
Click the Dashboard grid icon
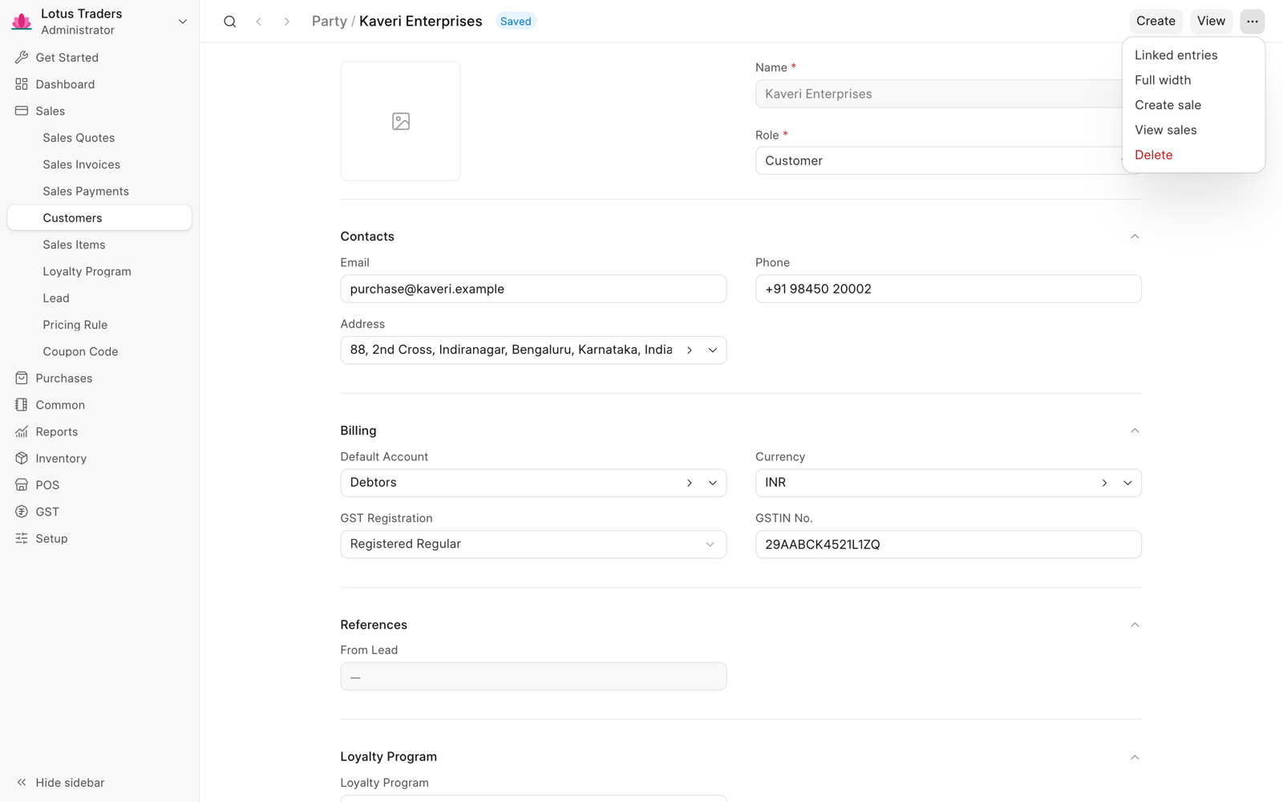(x=22, y=84)
